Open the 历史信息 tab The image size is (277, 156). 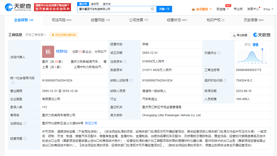tap(254, 20)
